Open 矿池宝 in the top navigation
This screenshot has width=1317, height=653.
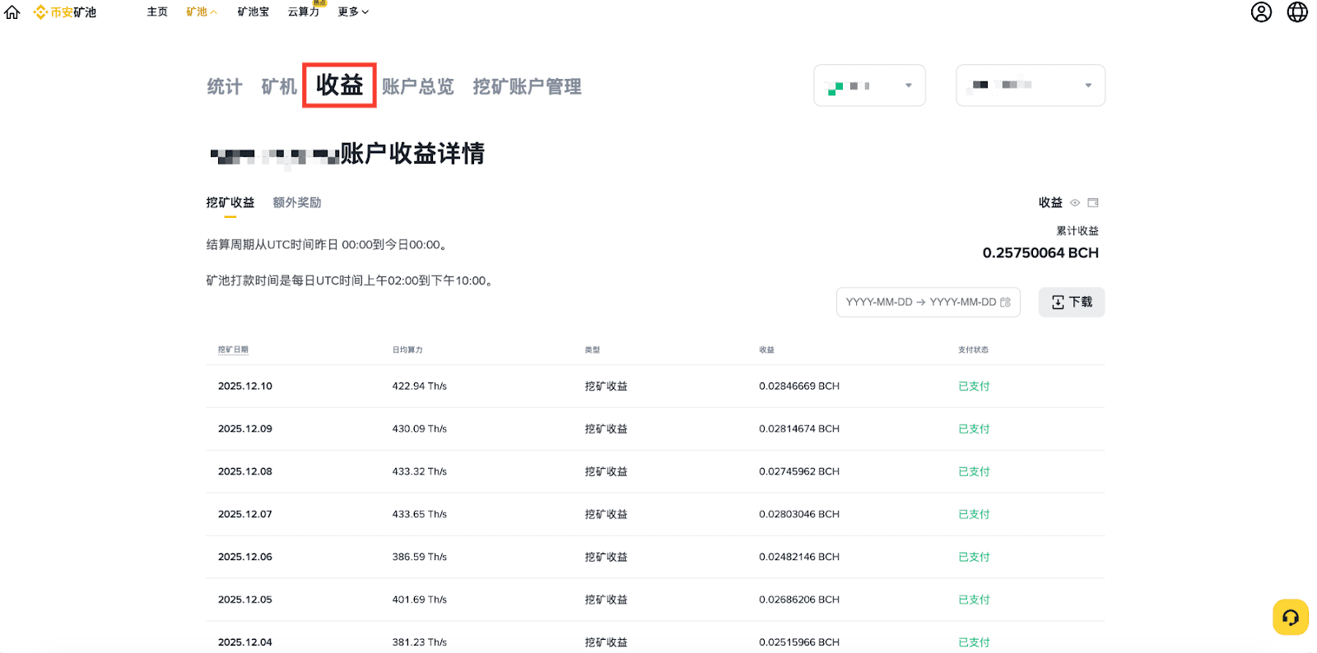click(x=254, y=12)
